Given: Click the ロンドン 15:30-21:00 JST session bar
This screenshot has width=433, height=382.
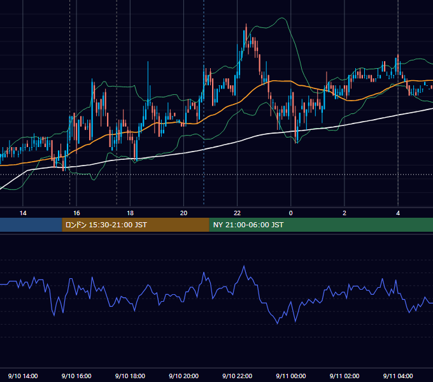Looking at the screenshot, I should (x=136, y=225).
